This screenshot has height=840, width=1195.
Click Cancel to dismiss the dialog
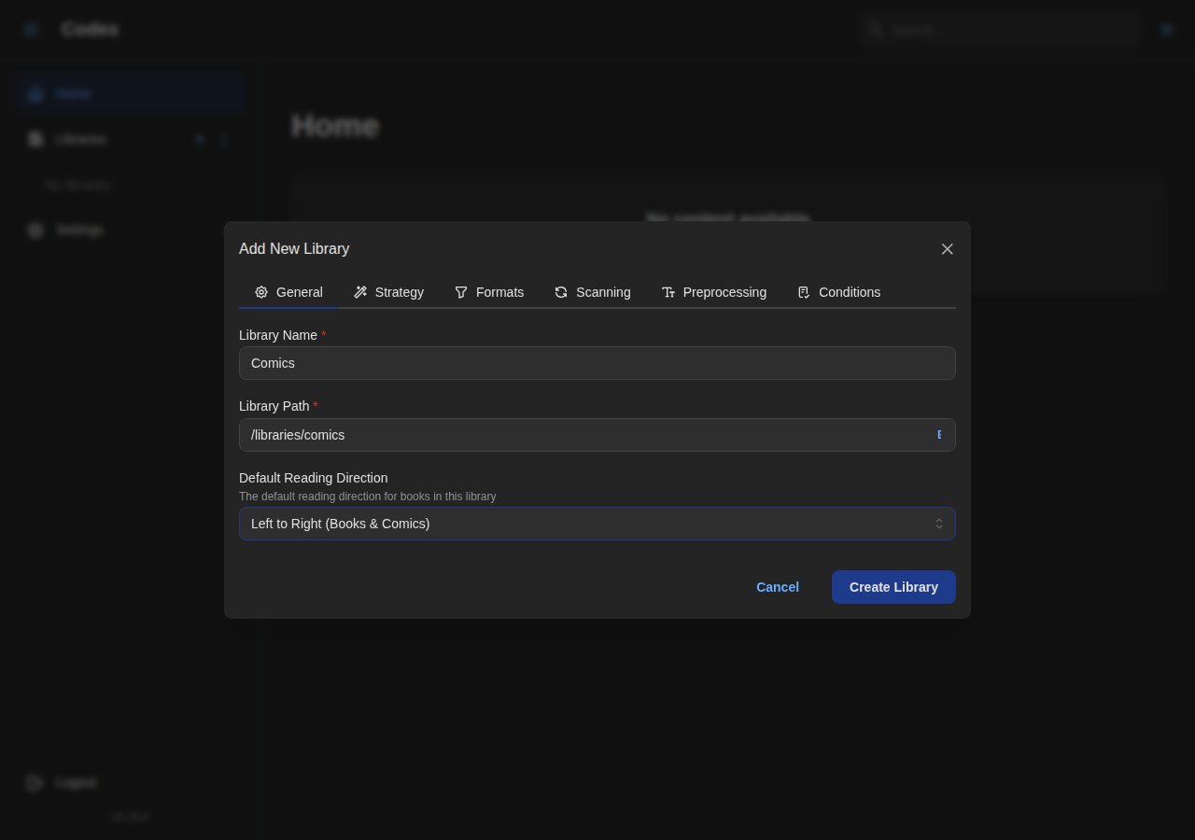pyautogui.click(x=777, y=587)
